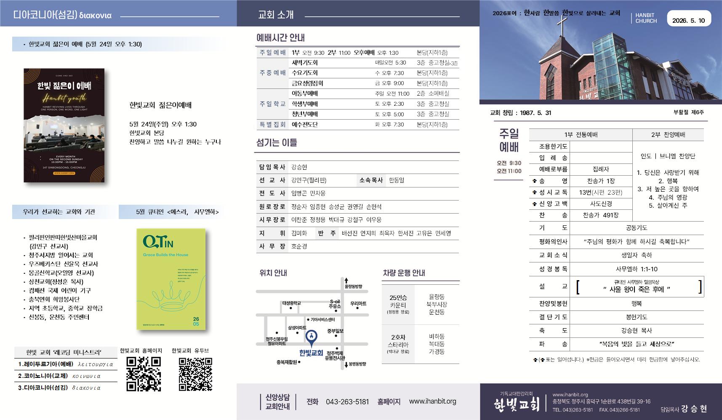The image size is (722, 420).
Task: Click the 수요기도회 row
Action: pyautogui.click(x=374, y=73)
